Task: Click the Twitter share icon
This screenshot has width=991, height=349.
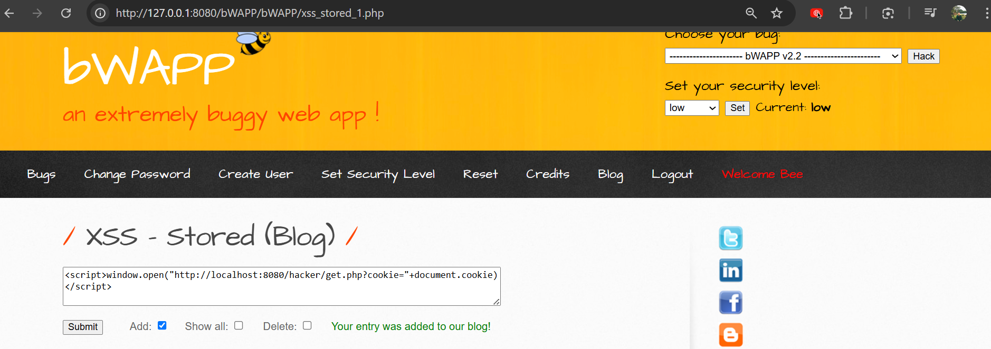Action: 730,238
